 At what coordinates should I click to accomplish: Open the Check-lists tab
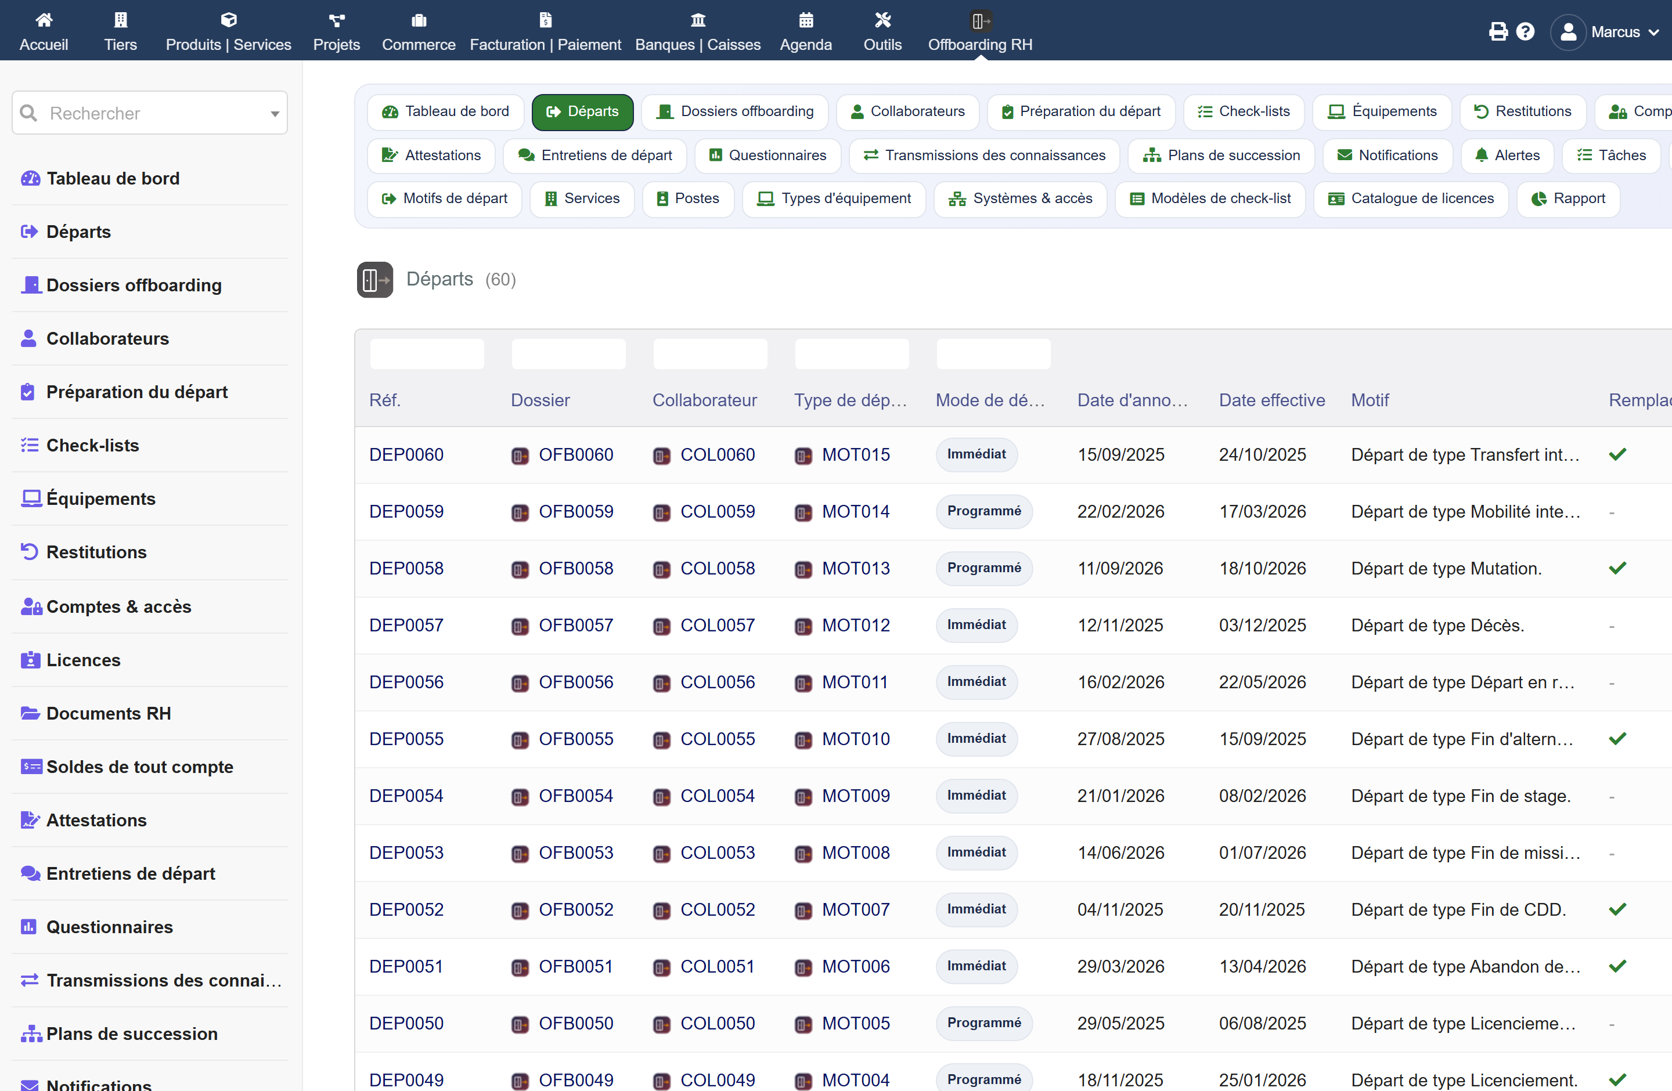pos(1244,111)
